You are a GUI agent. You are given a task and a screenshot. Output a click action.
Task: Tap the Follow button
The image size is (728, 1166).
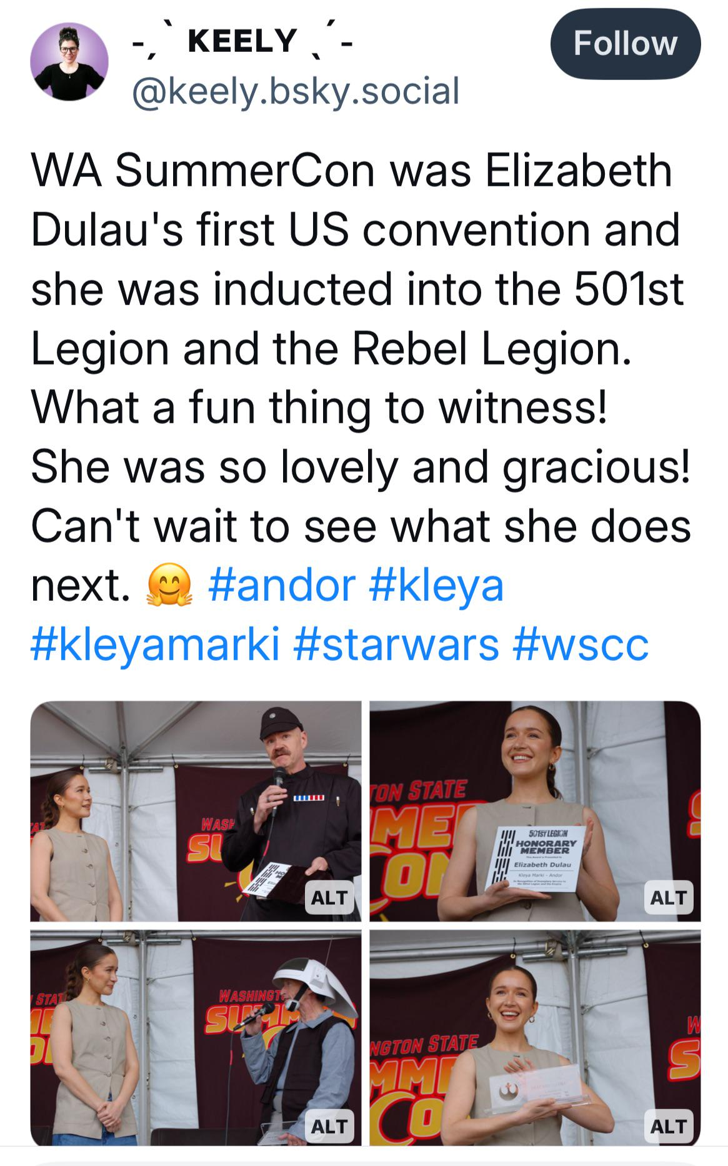(x=625, y=44)
